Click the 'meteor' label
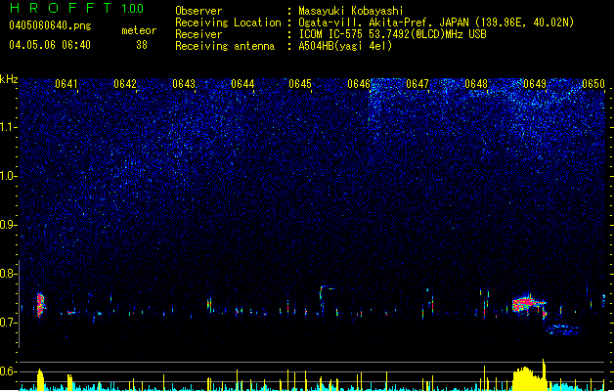The image size is (615, 391). click(x=139, y=30)
